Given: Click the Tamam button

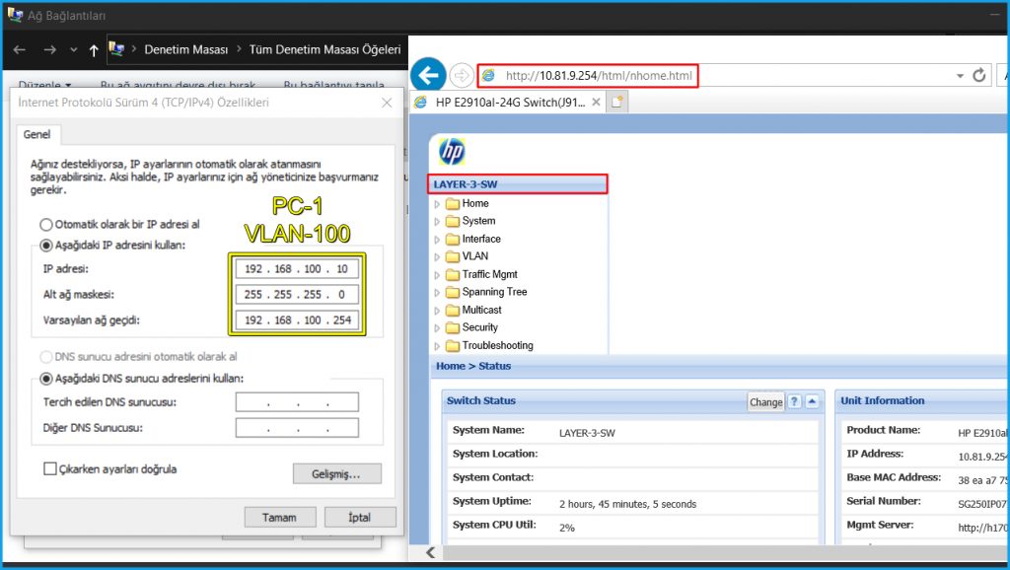Looking at the screenshot, I should (279, 517).
